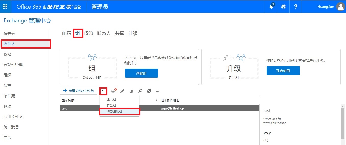Click the 升级 通讯组 card image
Viewport: 346px width, 145px height.
(x=234, y=67)
